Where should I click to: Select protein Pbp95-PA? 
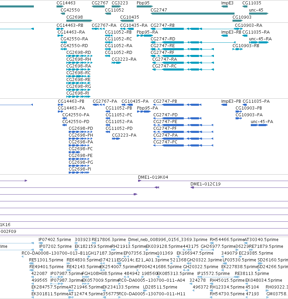148,108
